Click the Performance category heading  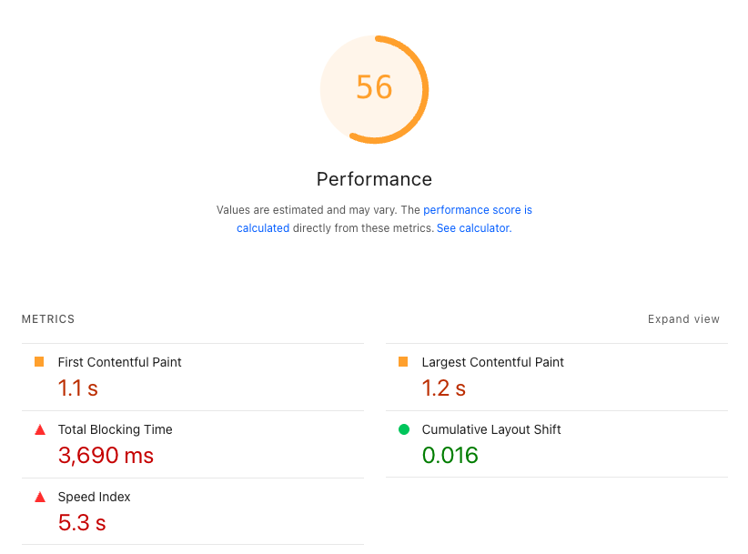pos(374,179)
